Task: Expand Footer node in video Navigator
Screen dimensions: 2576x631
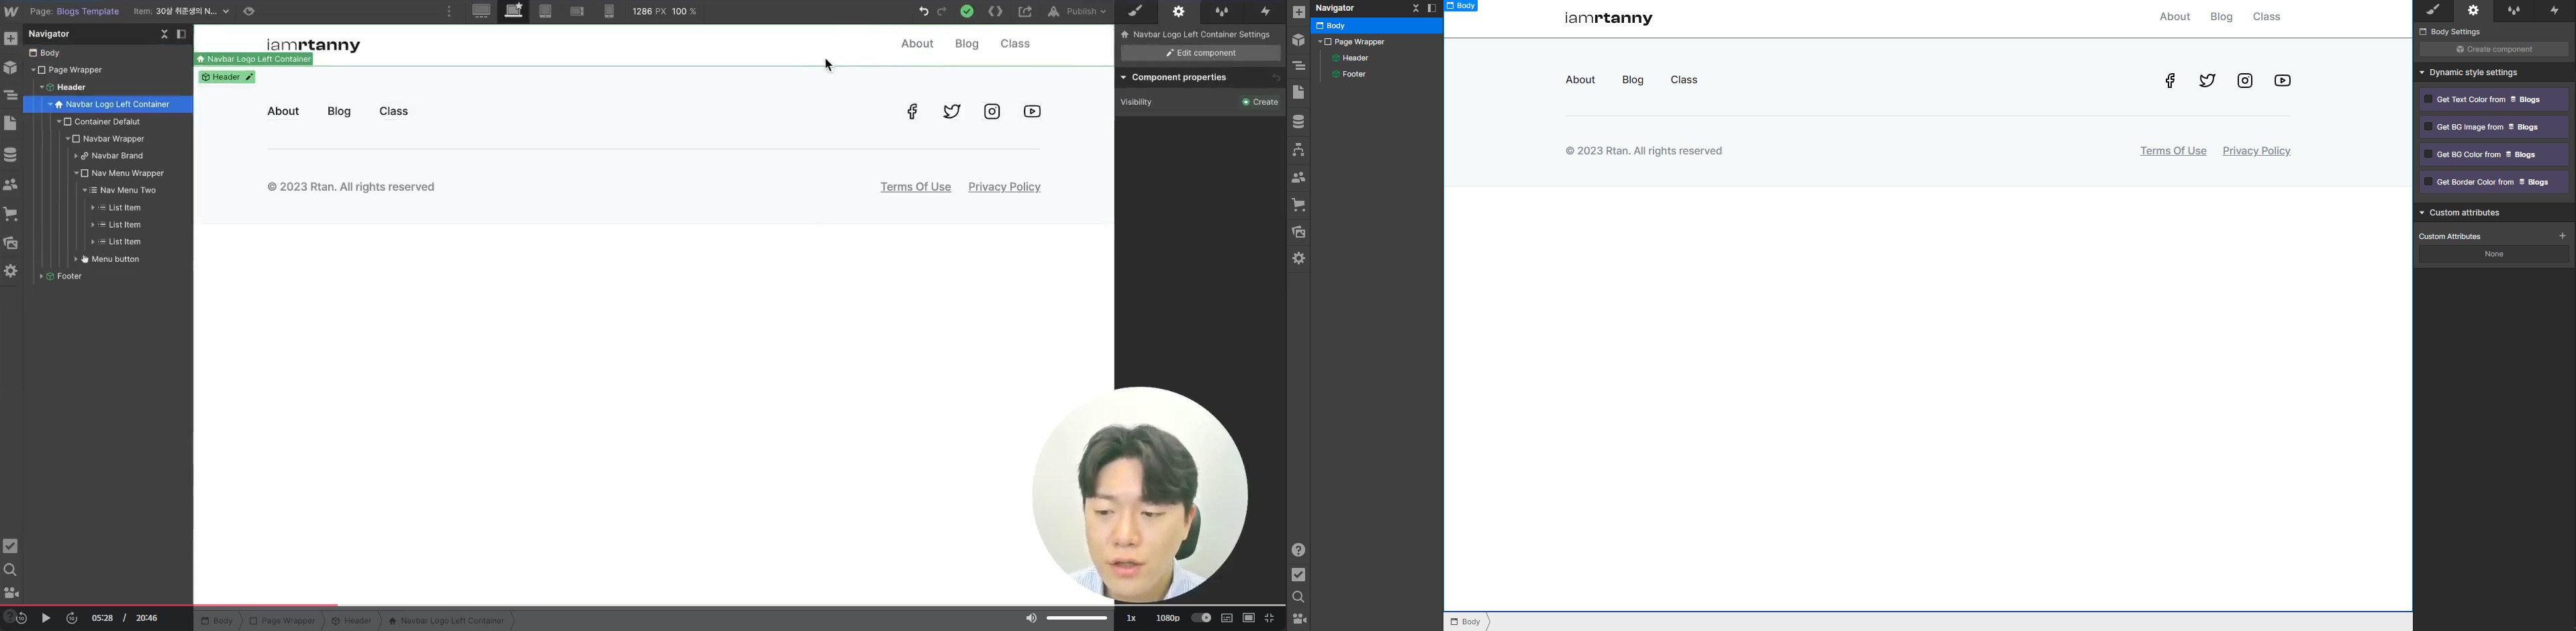Action: (41, 277)
